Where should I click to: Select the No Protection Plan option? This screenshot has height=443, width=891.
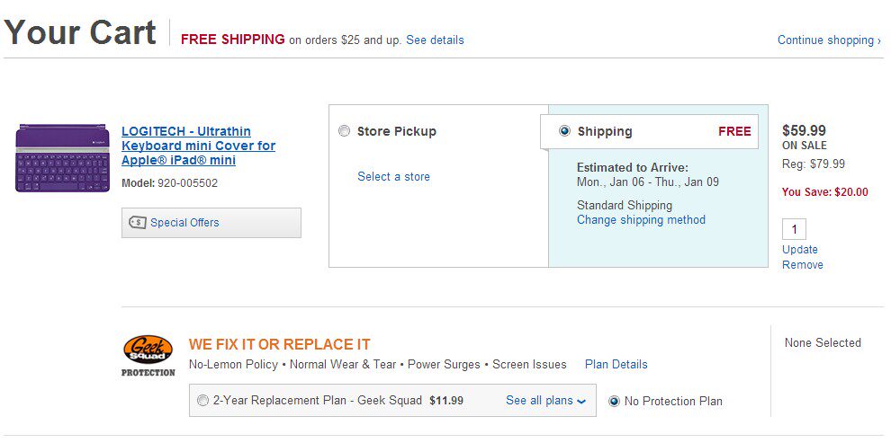pyautogui.click(x=615, y=402)
